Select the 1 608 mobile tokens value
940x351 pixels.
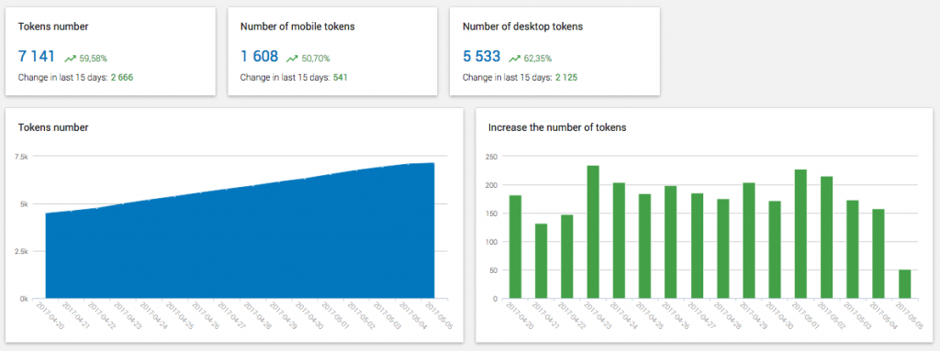coord(259,56)
